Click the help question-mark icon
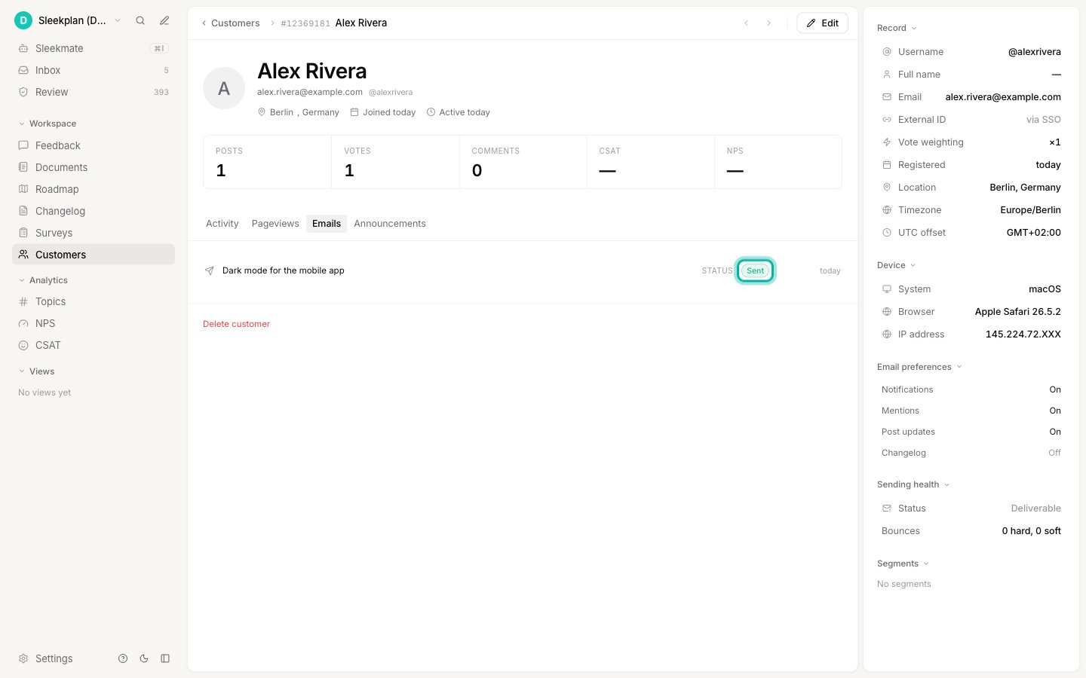 coord(123,658)
